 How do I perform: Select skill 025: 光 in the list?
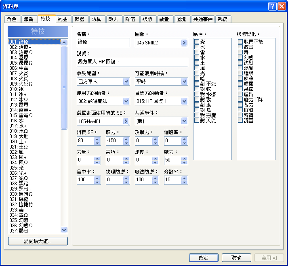coord(34,168)
